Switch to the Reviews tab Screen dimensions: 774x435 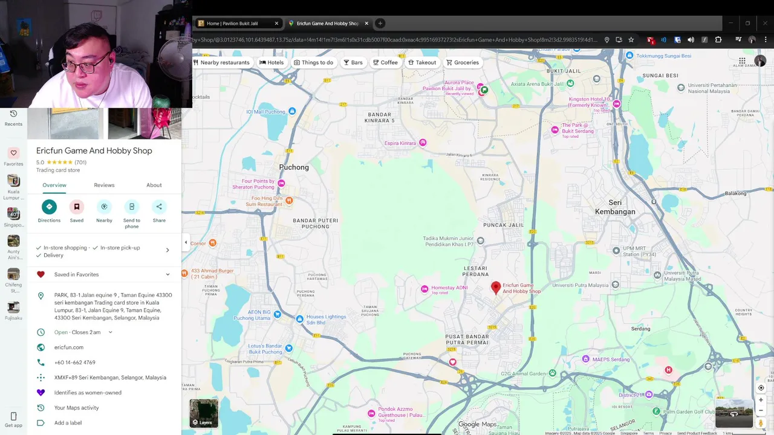(x=104, y=185)
